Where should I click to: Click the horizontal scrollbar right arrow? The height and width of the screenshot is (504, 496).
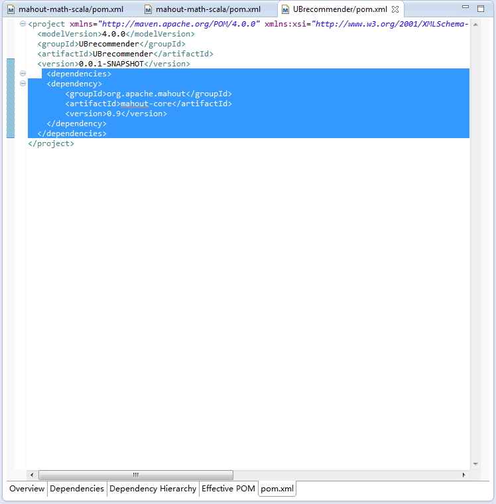pos(464,475)
